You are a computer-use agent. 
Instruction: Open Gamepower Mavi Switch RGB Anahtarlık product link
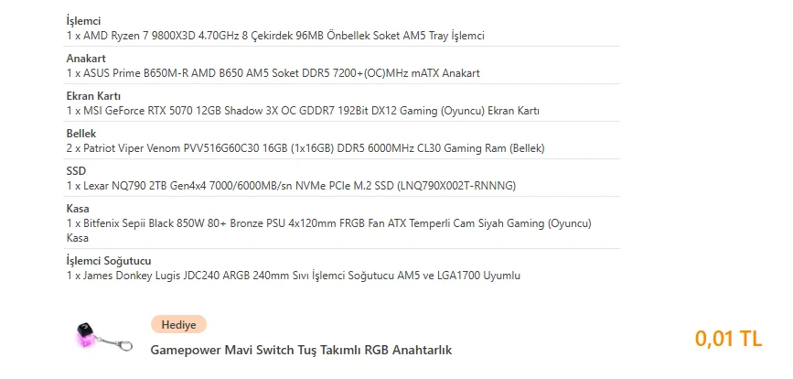tap(301, 350)
